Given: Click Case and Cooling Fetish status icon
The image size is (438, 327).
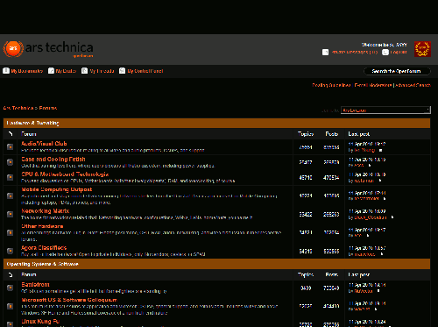Looking at the screenshot, I should 11,162.
